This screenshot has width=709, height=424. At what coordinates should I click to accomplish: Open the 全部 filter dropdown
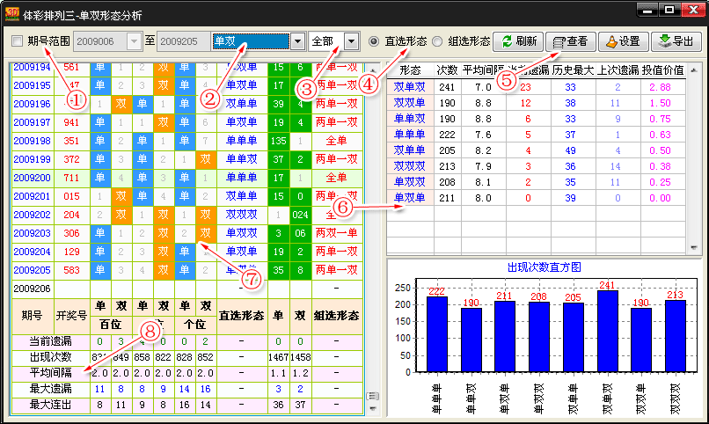click(352, 41)
